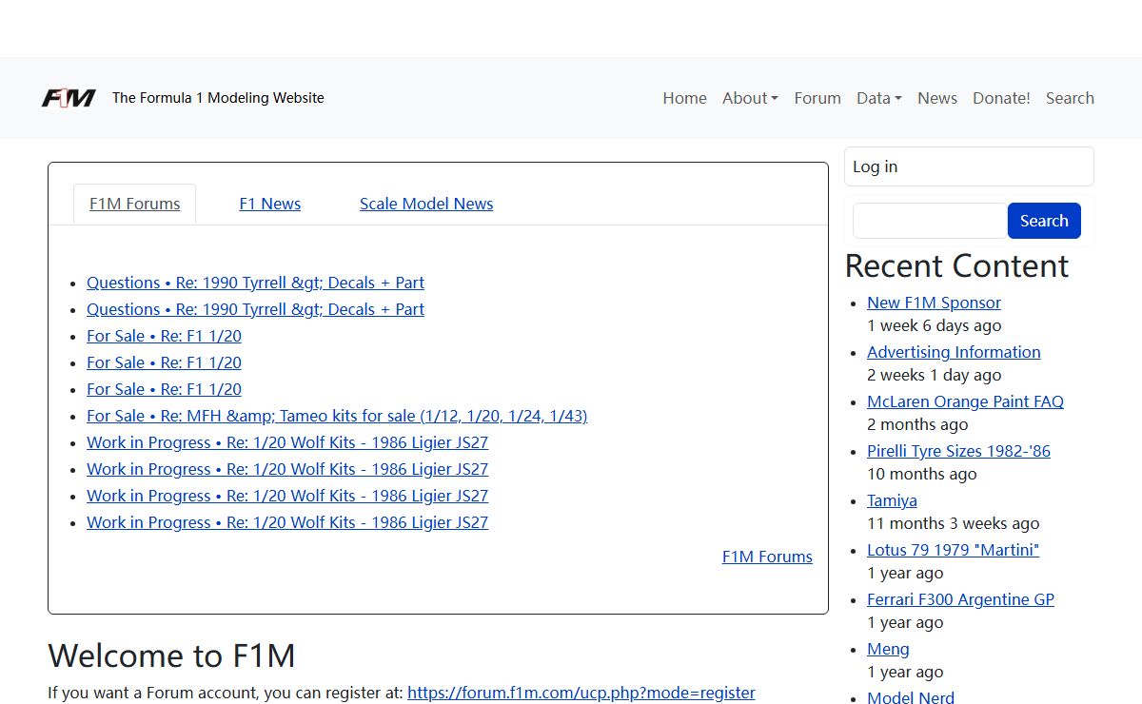The height and width of the screenshot is (704, 1142).
Task: Expand the About dropdown menu
Action: (750, 98)
